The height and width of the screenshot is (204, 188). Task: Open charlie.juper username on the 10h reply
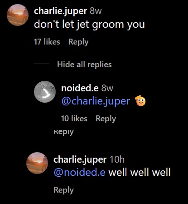coord(80,159)
